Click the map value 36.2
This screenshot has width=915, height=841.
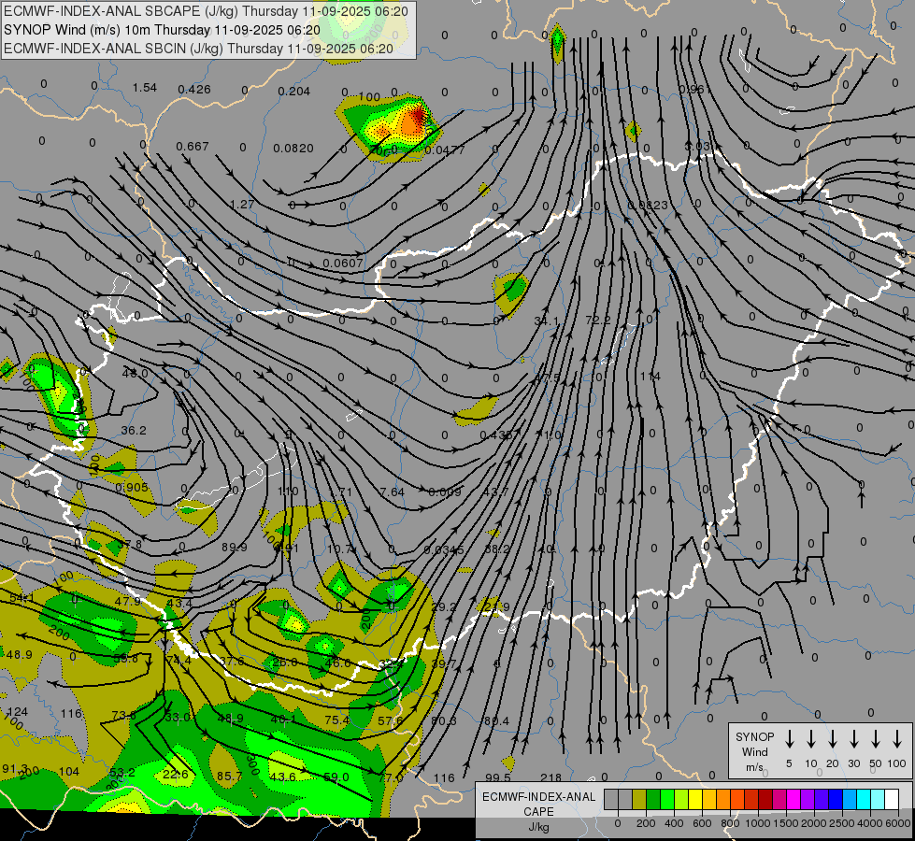[x=134, y=430]
